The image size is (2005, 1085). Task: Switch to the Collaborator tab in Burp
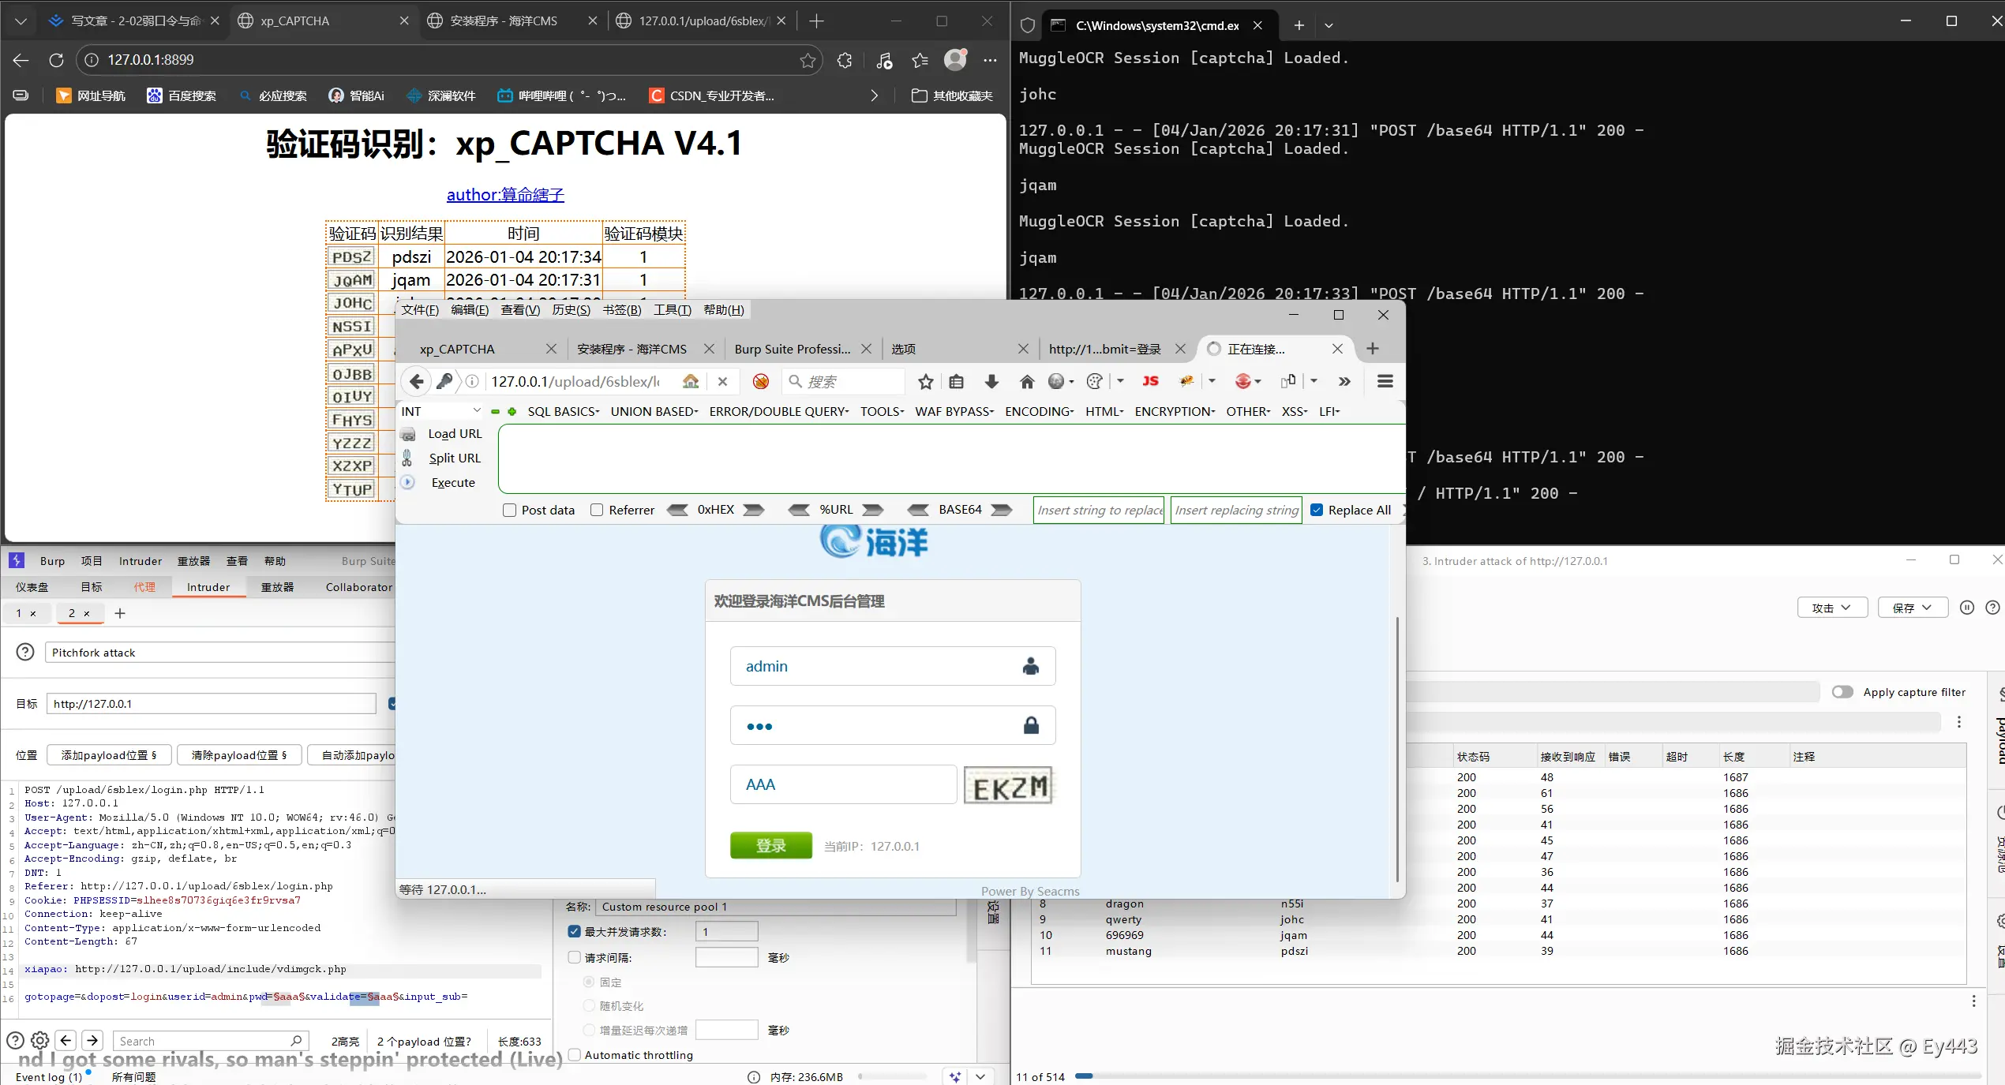tap(358, 587)
